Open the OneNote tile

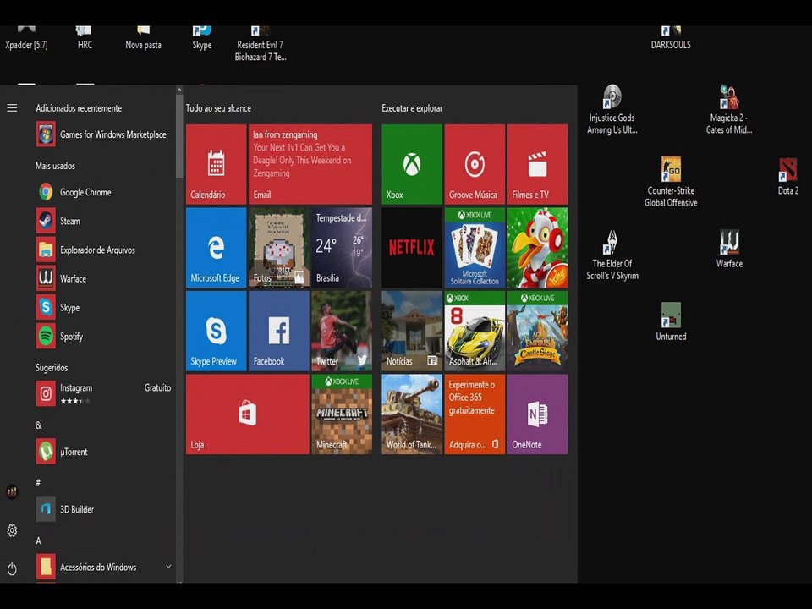(x=537, y=414)
